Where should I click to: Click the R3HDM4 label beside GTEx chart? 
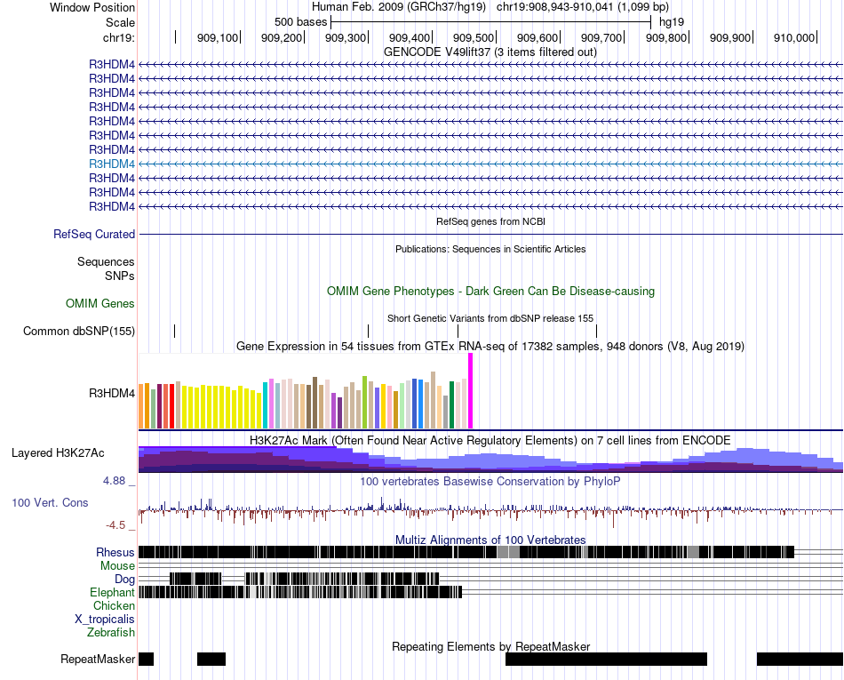tap(112, 394)
